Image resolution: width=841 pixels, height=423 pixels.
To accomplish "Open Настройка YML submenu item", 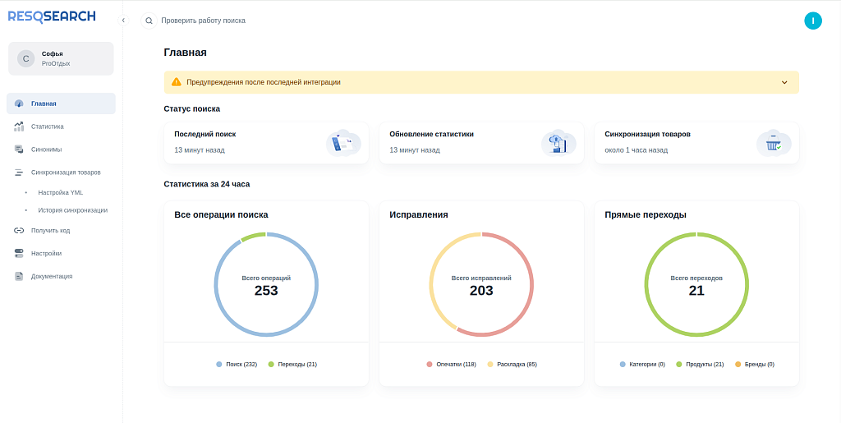I will (60, 192).
